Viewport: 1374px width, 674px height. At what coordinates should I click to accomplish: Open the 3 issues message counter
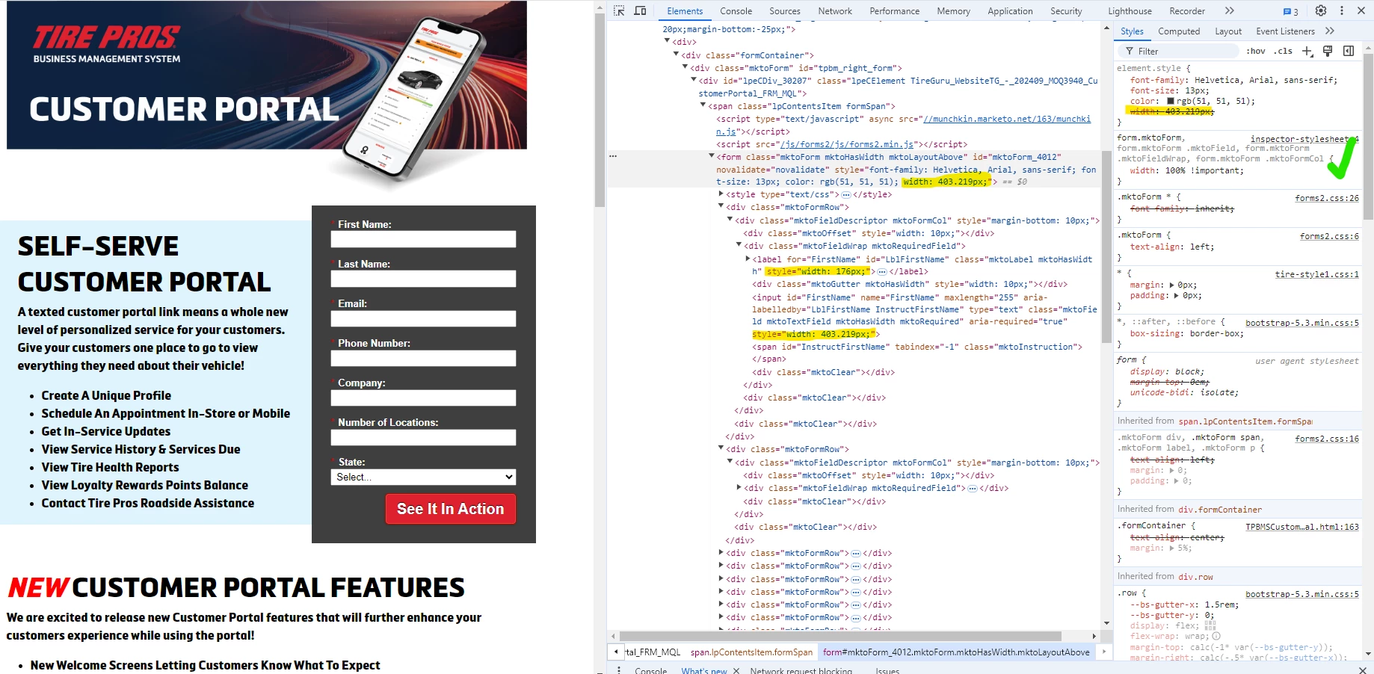pos(1291,11)
